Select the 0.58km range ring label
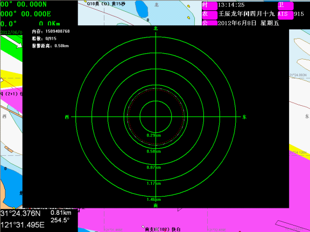This screenshot has width=310, height=232. tap(154, 151)
